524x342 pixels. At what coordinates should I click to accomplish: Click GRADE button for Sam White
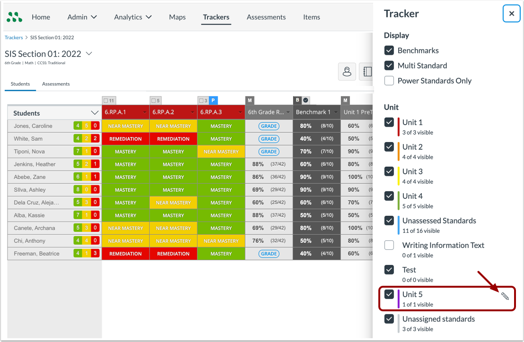[269, 139]
